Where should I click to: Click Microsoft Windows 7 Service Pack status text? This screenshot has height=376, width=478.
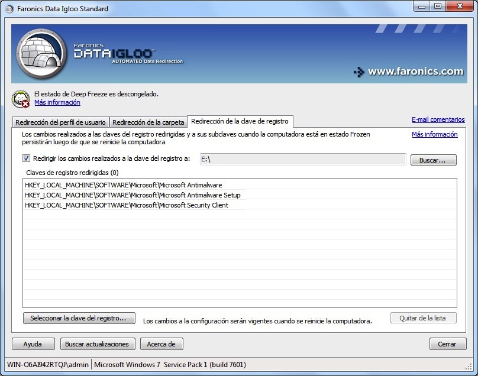coord(170,364)
